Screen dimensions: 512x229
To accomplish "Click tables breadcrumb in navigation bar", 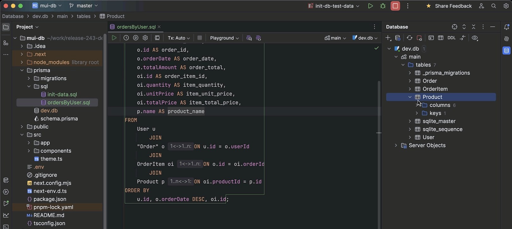I will tap(83, 16).
